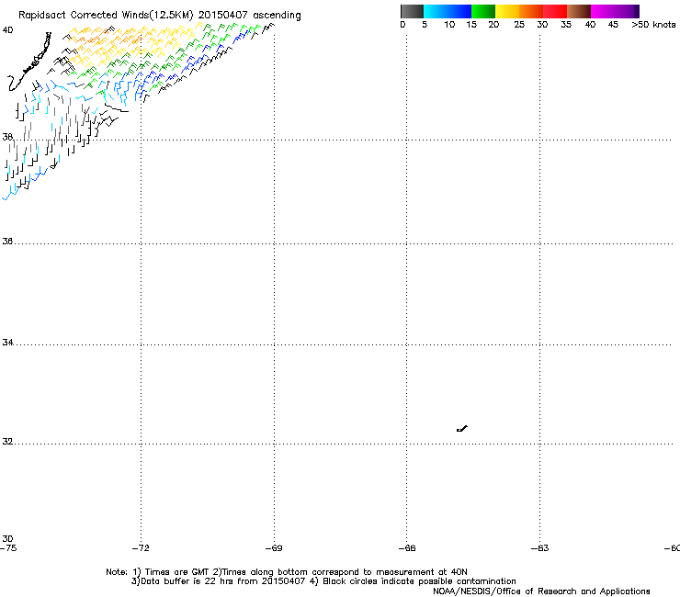Click the isolated black wind barb near 32N
Viewport: 680px width, 597px height.
[x=462, y=429]
